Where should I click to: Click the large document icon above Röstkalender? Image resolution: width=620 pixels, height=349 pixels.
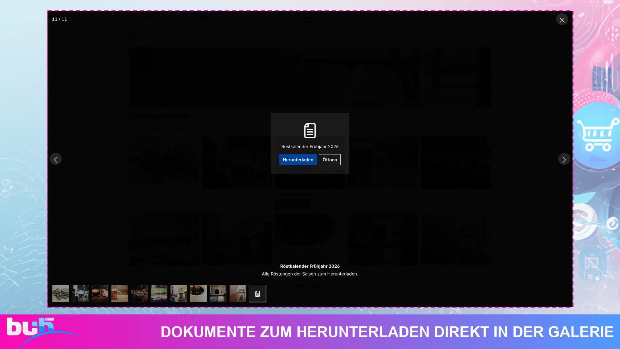click(310, 131)
